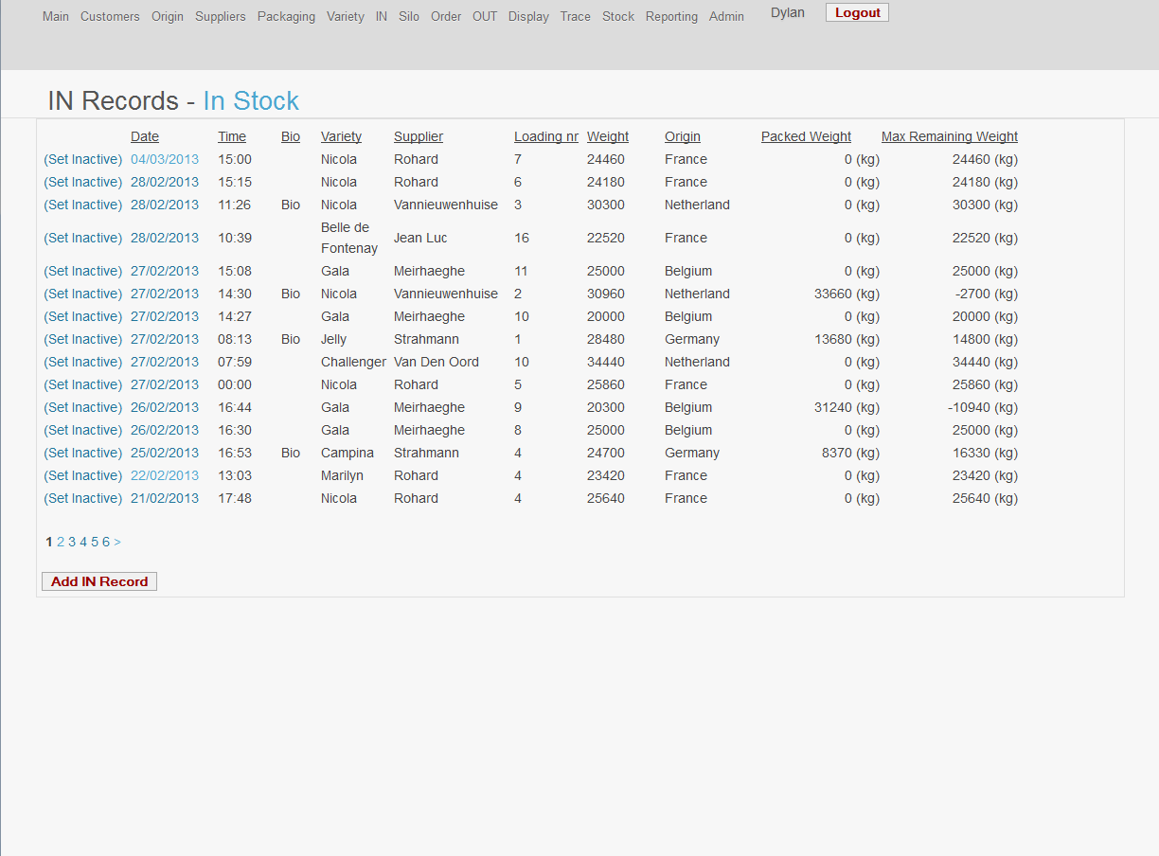The height and width of the screenshot is (856, 1159).
Task: Sort by Max Remaining Weight column
Action: [x=949, y=136]
